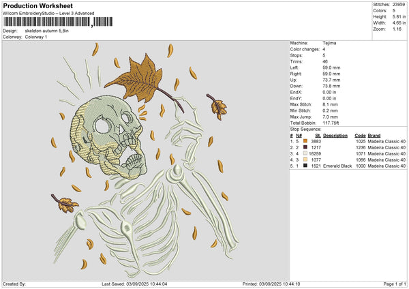Click the 'Emerald Black' description entry
This screenshot has height=289, width=409.
pyautogui.click(x=336, y=166)
